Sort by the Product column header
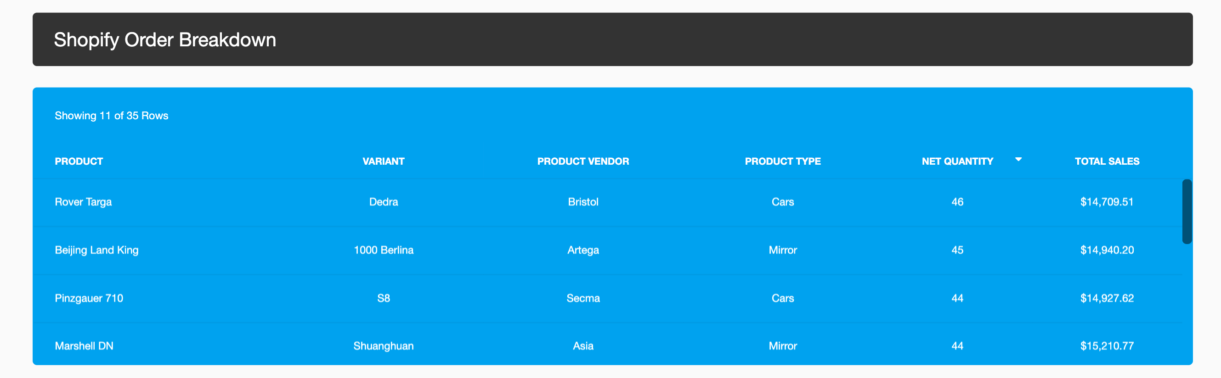Image resolution: width=1221 pixels, height=378 pixels. pyautogui.click(x=79, y=161)
